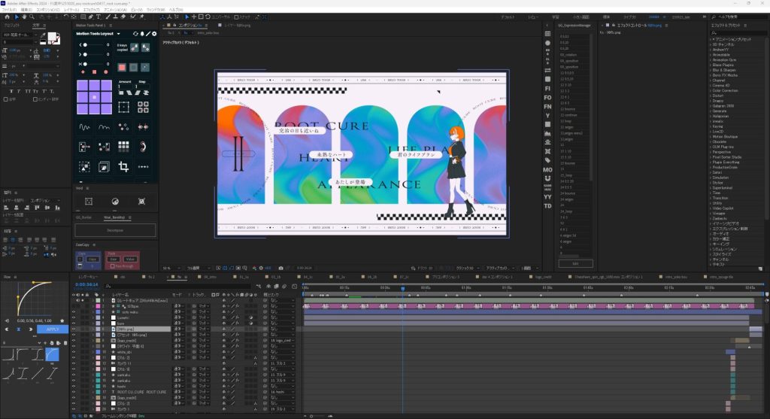Viewport: 770px width, 419px height.
Task: Hide the Lumetri layer with its eye toggle
Action: 74,317
